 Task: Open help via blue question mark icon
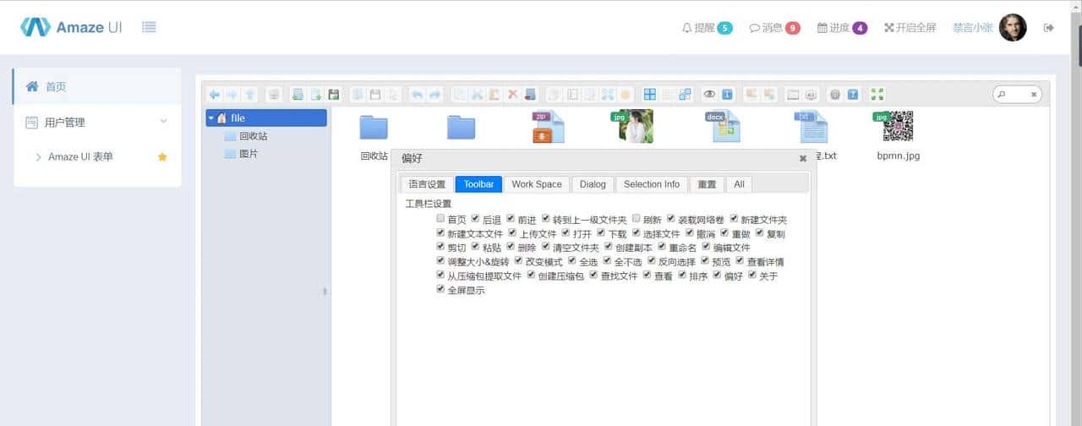click(853, 95)
